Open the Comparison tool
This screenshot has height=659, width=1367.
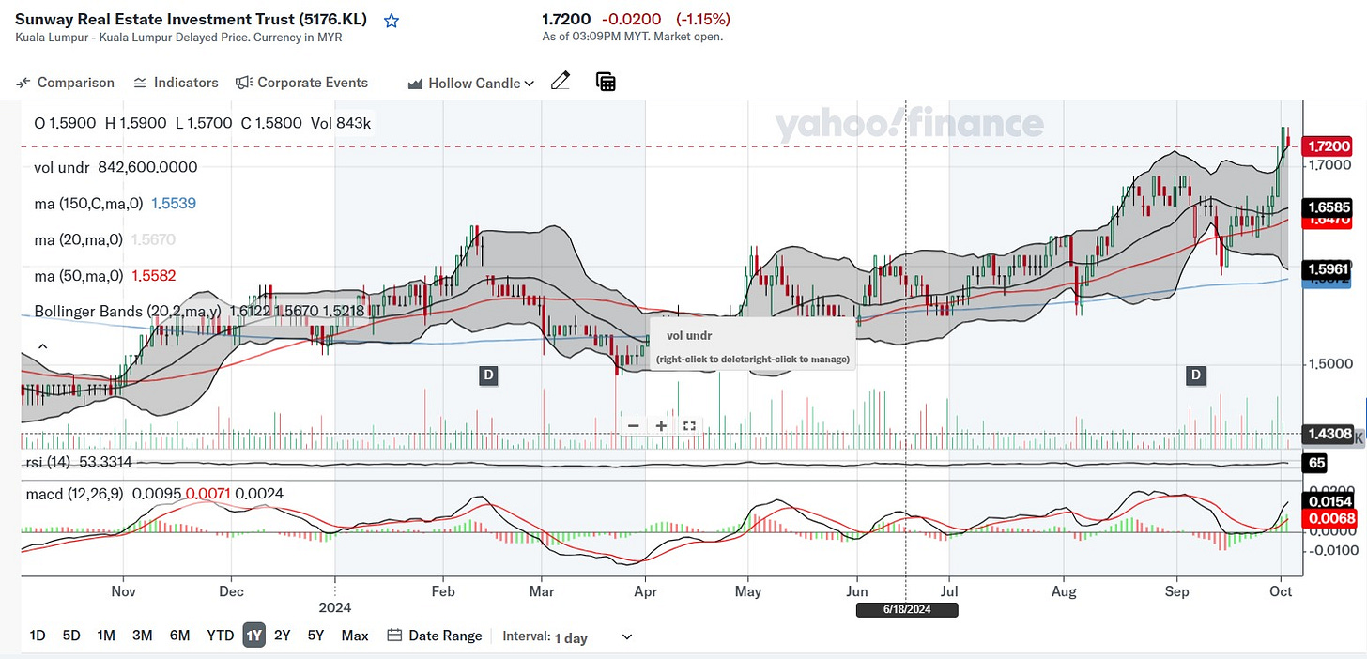click(x=65, y=83)
